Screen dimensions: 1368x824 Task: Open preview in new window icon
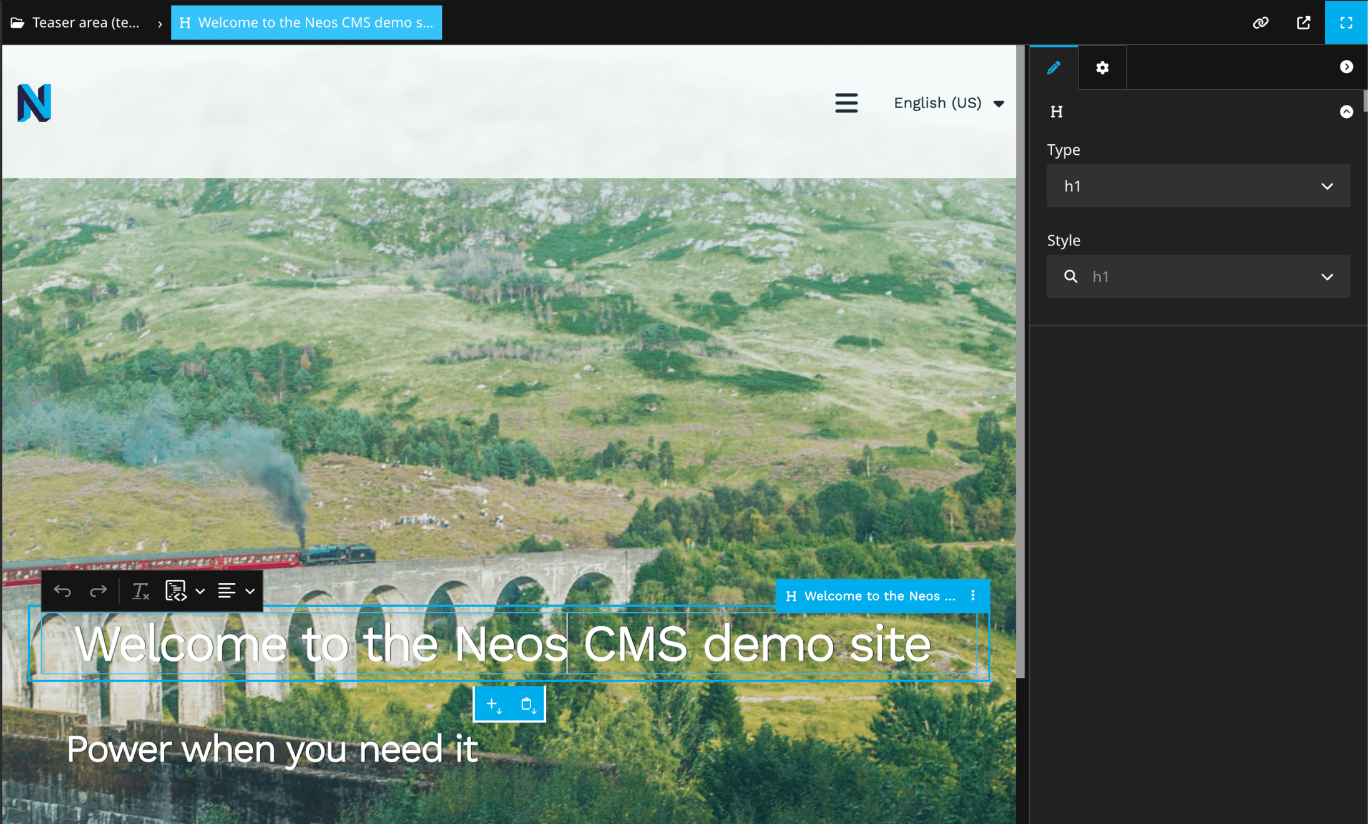click(1303, 22)
